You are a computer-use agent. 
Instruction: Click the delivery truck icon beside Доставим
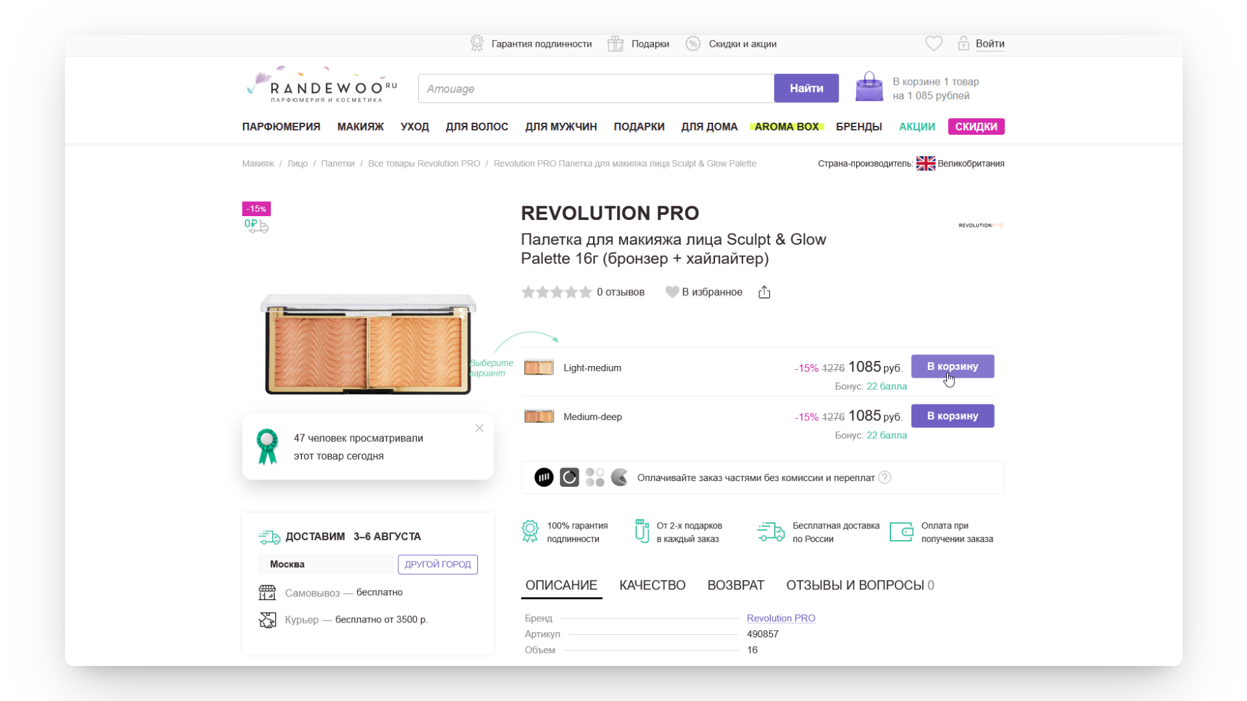point(270,537)
